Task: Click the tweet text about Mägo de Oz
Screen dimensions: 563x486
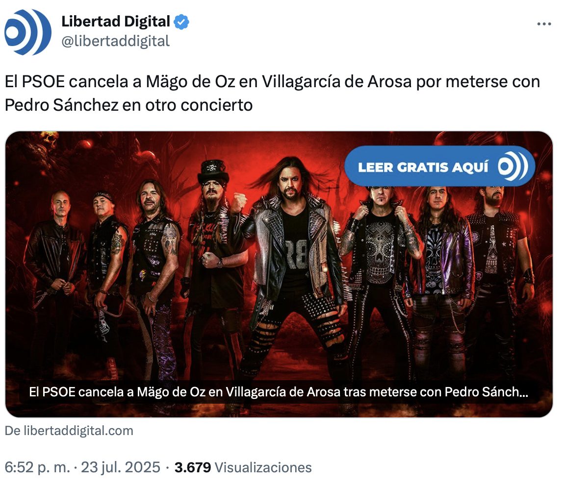Action: click(x=272, y=93)
